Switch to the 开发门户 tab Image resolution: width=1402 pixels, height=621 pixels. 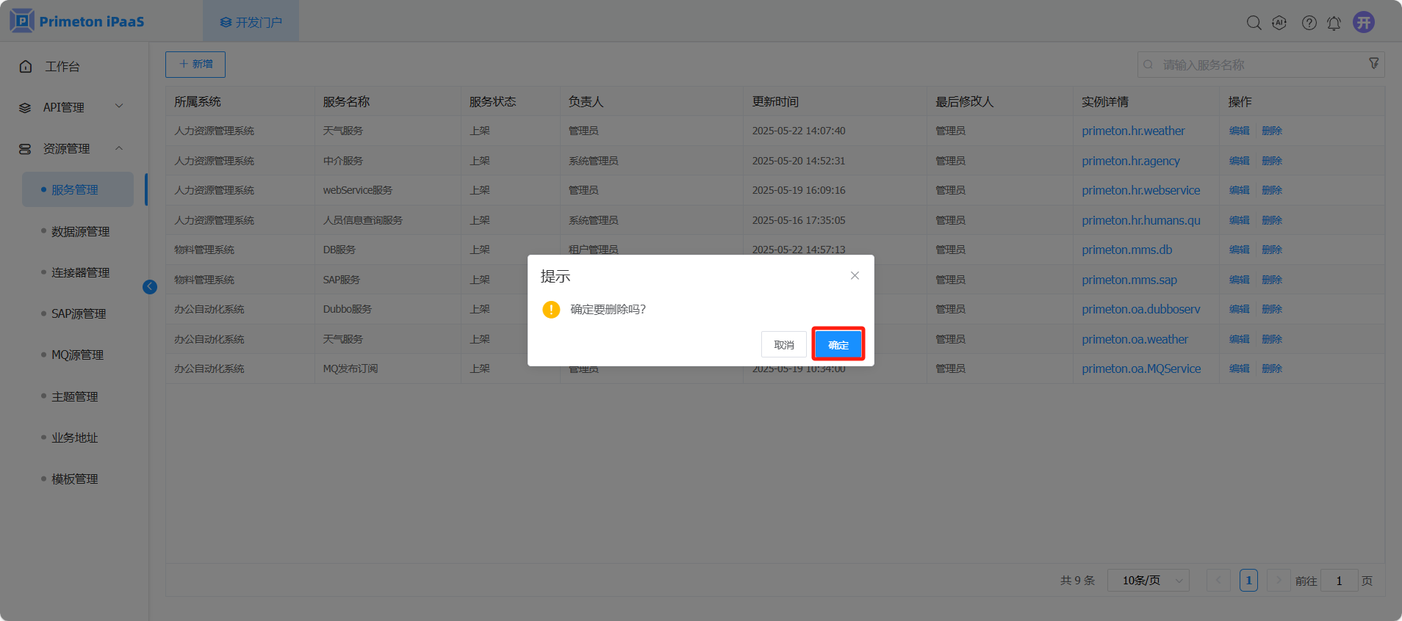pyautogui.click(x=251, y=22)
